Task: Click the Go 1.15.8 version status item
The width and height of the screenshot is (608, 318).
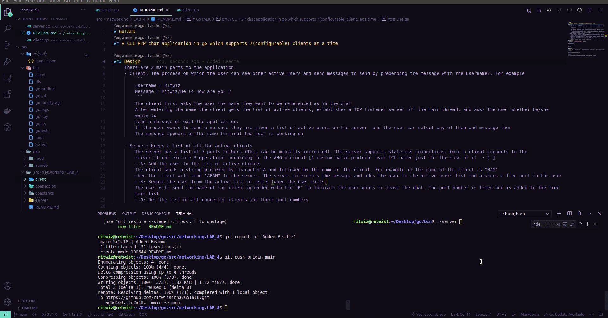Action: click(x=72, y=315)
